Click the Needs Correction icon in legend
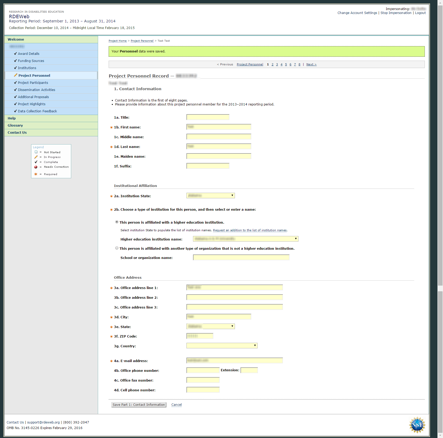 pos(36,167)
